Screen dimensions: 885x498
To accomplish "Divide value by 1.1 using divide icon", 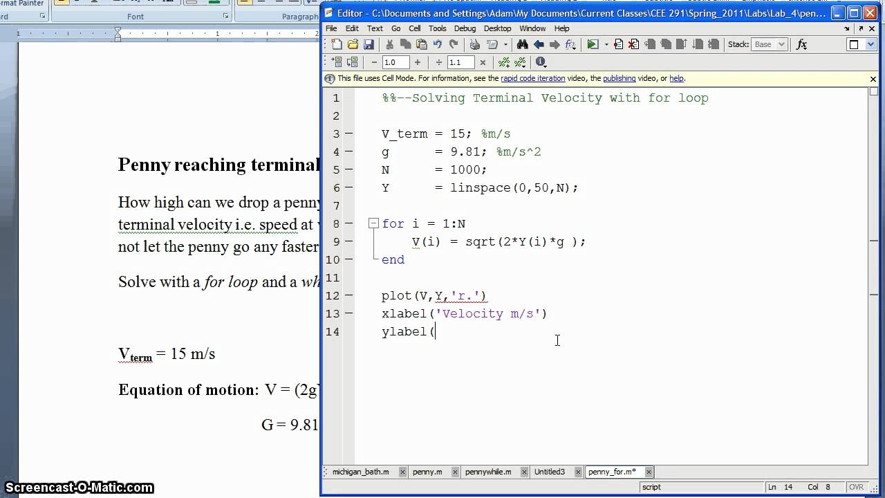I will tap(439, 62).
